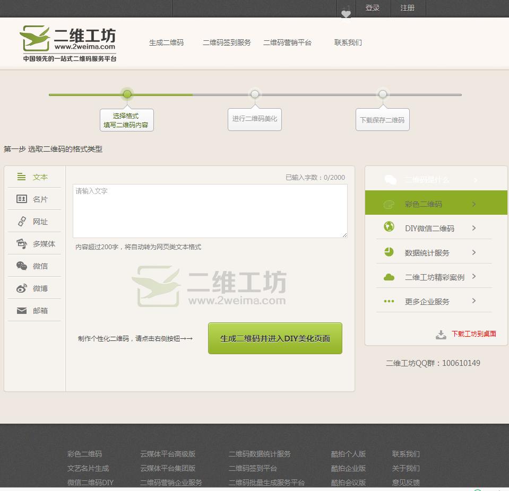This screenshot has height=491, width=509.
Task: Switch to the 微博 format tab
Action: [34, 288]
